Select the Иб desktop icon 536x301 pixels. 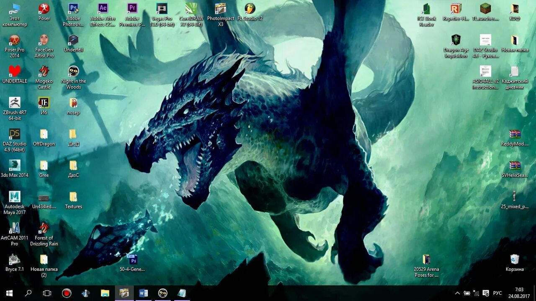pos(44,106)
